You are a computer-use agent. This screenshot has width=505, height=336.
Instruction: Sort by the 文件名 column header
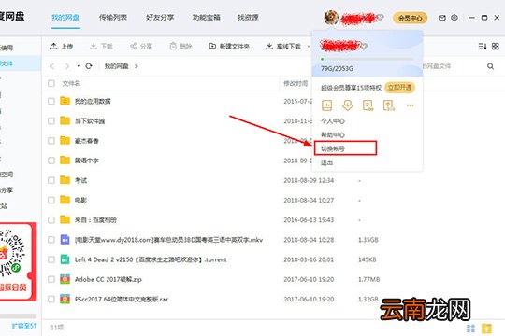[x=71, y=84]
